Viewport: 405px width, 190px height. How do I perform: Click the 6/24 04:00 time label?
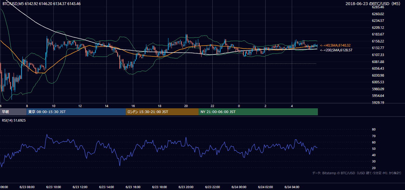(292, 187)
